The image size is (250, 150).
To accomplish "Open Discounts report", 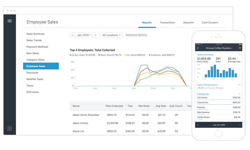I will [x=32, y=73].
